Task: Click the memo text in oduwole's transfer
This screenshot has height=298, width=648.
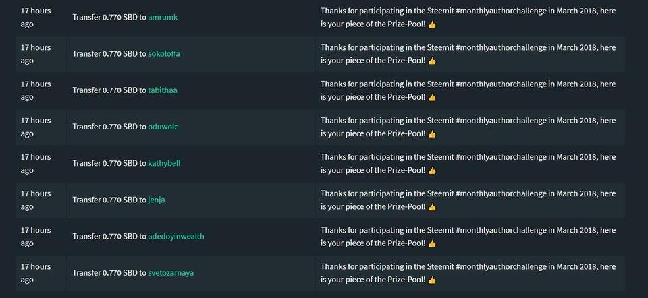Action: (x=468, y=127)
